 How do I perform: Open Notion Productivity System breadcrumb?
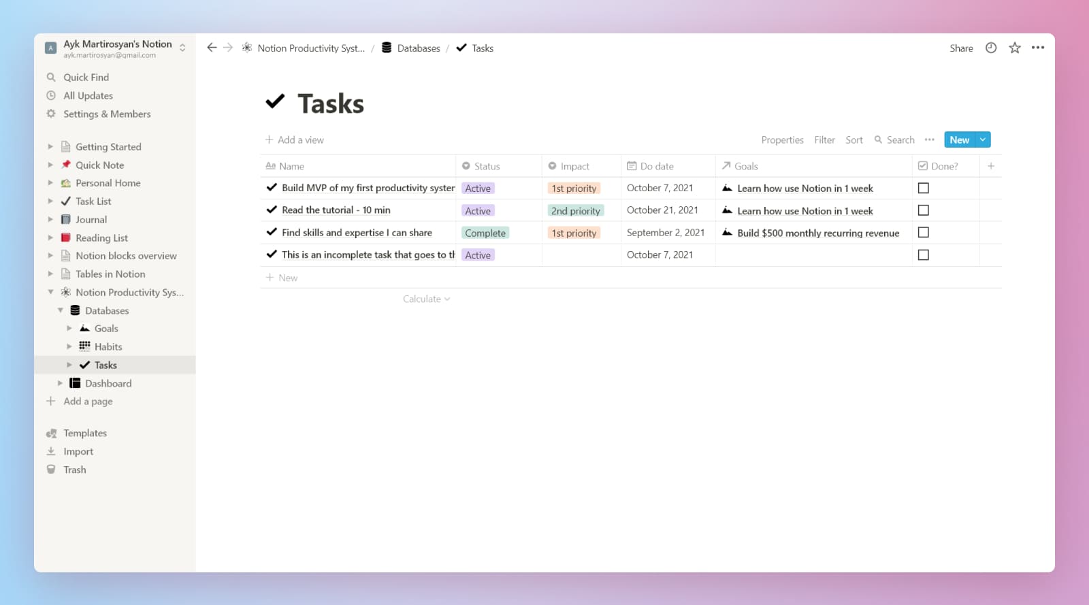click(x=304, y=48)
